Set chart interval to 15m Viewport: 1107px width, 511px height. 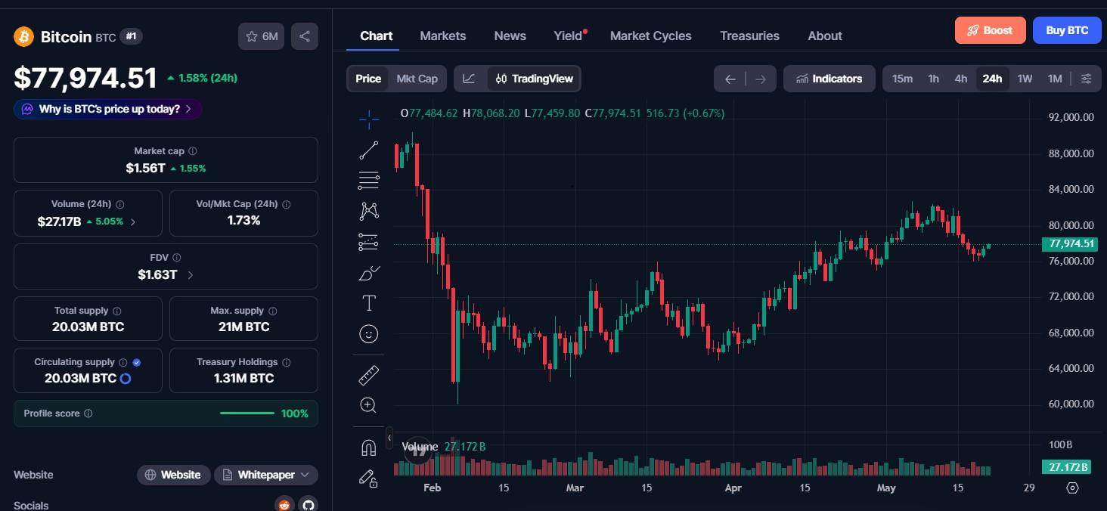902,79
